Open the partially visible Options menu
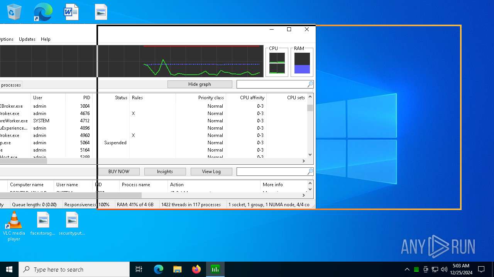494x277 pixels. (7, 39)
